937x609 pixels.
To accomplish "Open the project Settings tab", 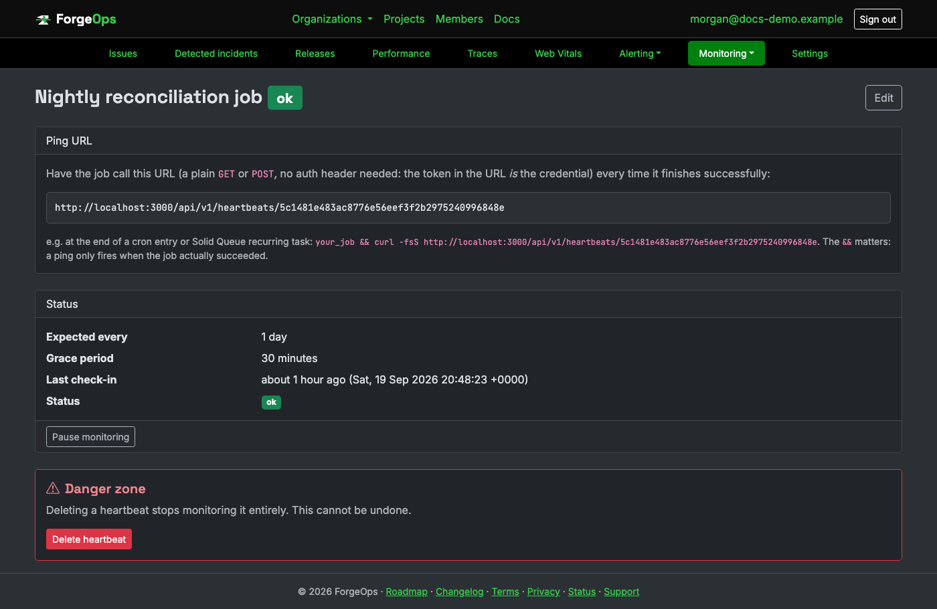I will (810, 54).
